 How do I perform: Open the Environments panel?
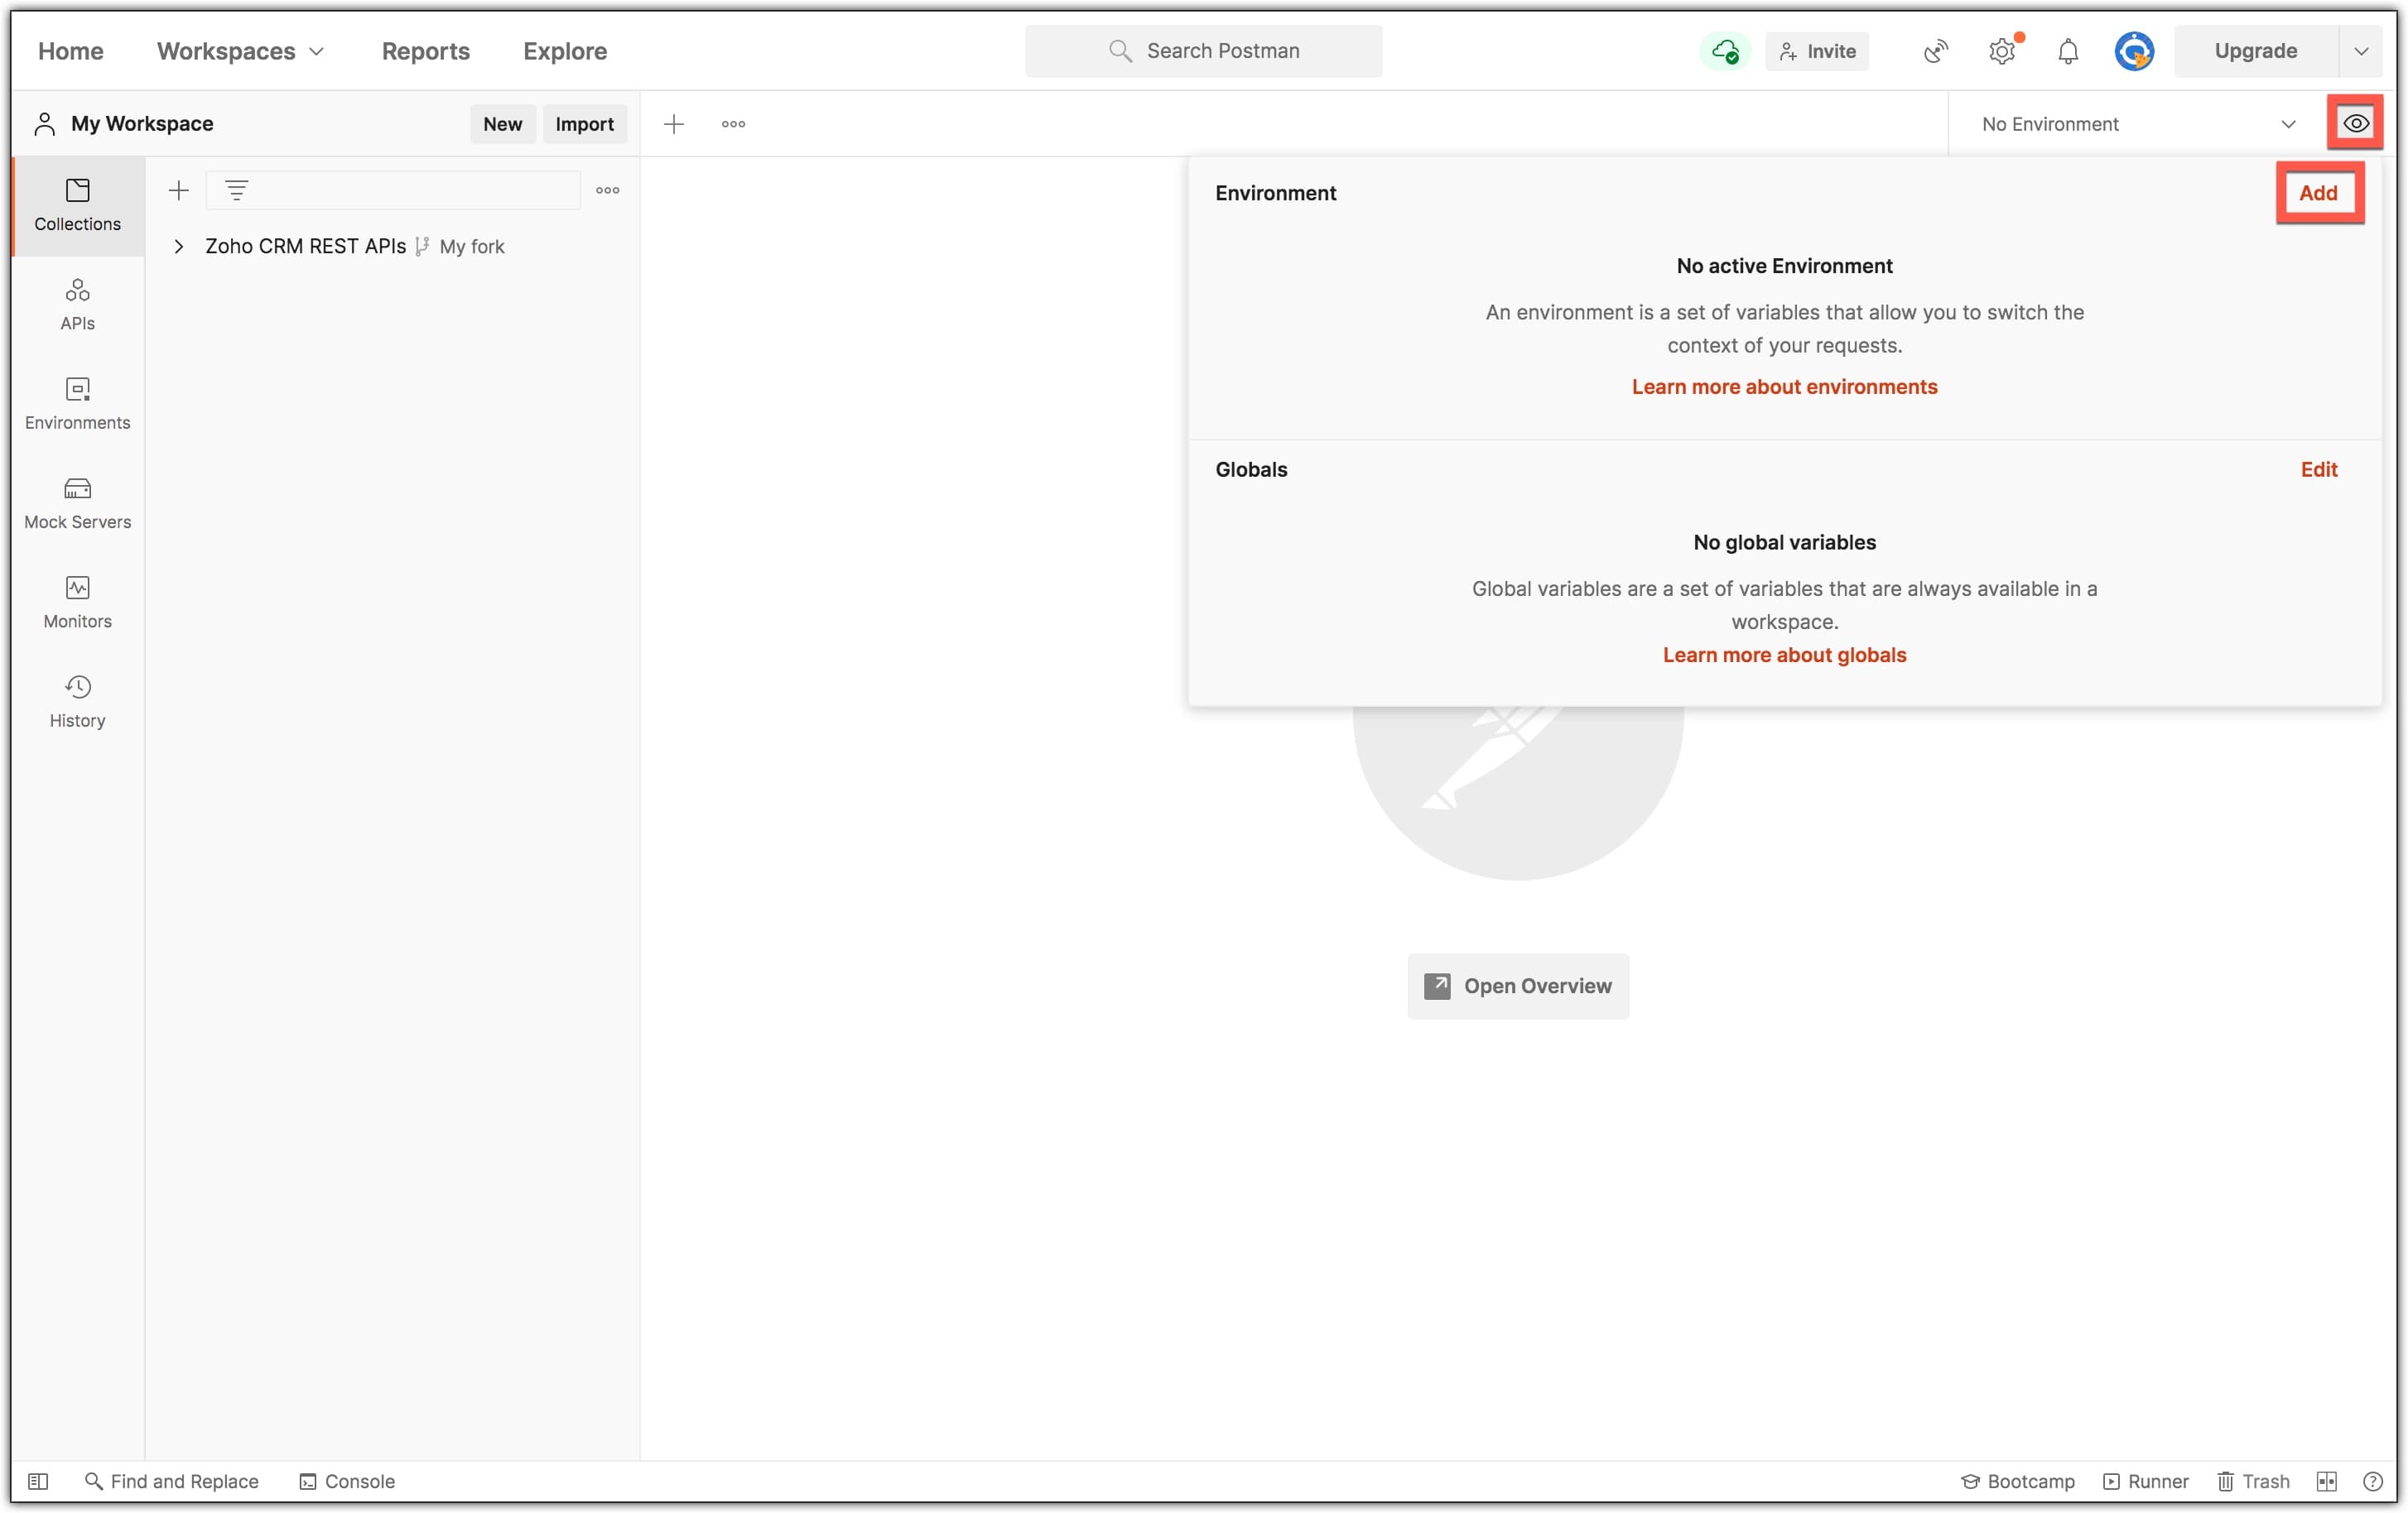(77, 403)
